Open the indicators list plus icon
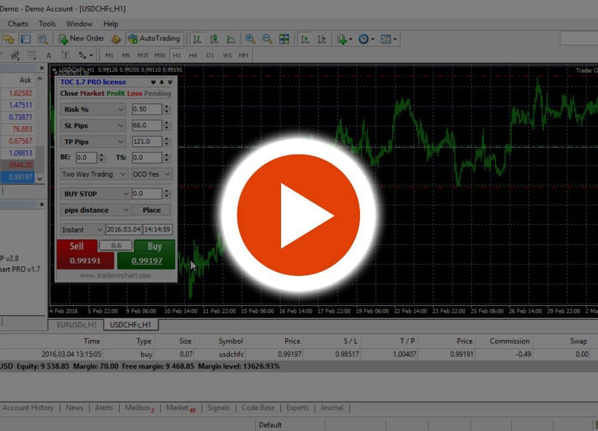The height and width of the screenshot is (431, 598). pos(344,39)
